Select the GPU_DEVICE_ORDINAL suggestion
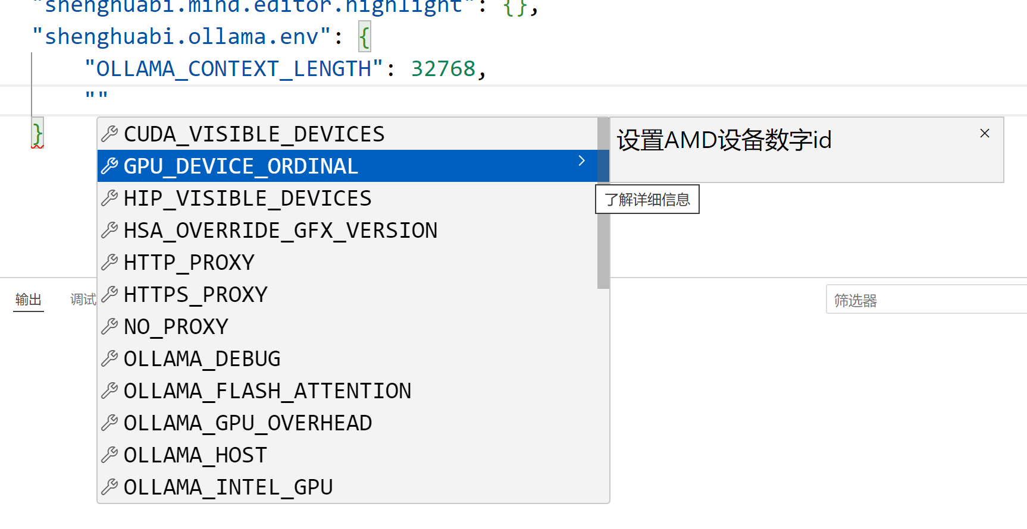1027x529 pixels. pos(241,166)
